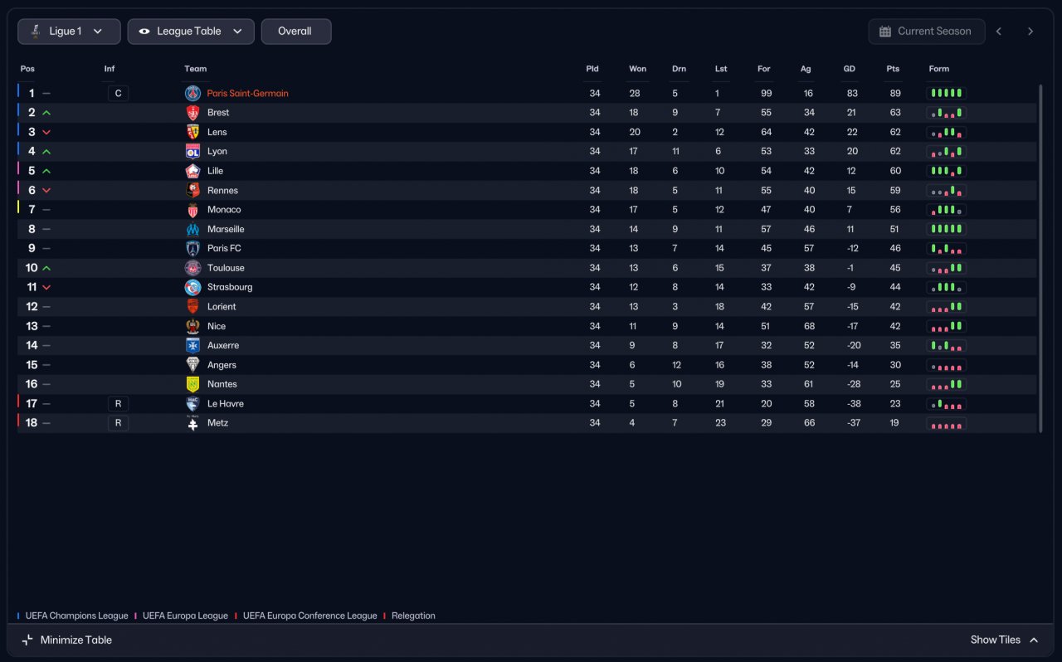Open Monaco team link
The height and width of the screenshot is (662, 1062).
tap(224, 210)
